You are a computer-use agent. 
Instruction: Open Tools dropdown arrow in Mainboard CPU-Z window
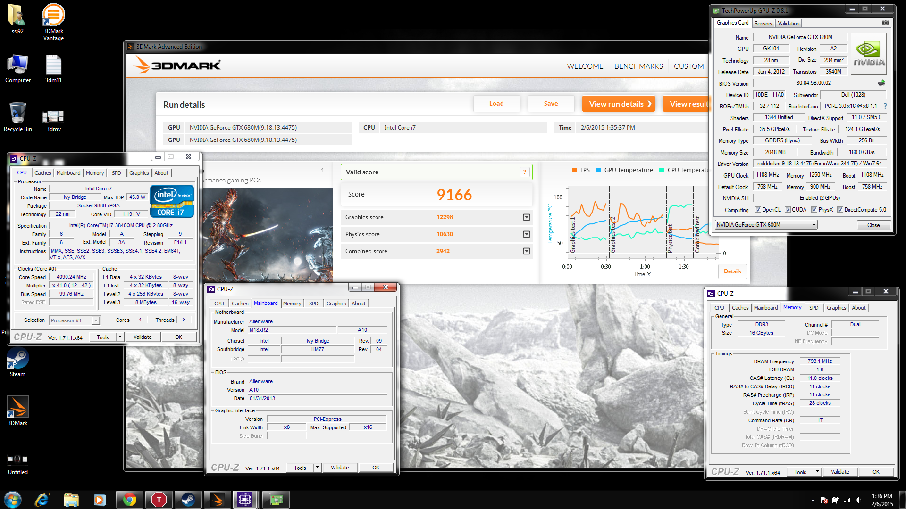(x=317, y=468)
